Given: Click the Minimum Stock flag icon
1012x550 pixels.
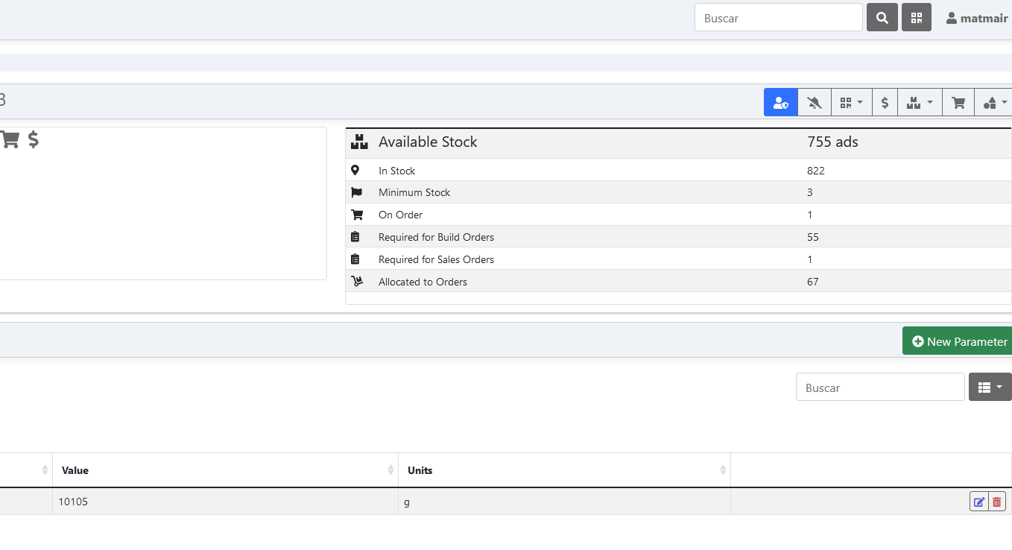Looking at the screenshot, I should coord(358,192).
